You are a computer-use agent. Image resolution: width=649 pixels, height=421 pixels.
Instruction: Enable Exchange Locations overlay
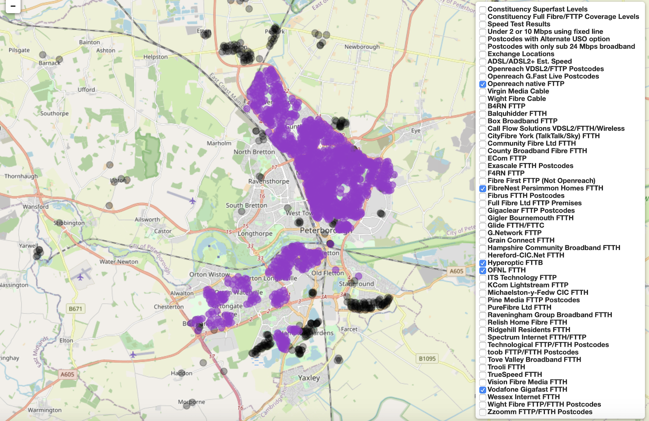pos(482,54)
